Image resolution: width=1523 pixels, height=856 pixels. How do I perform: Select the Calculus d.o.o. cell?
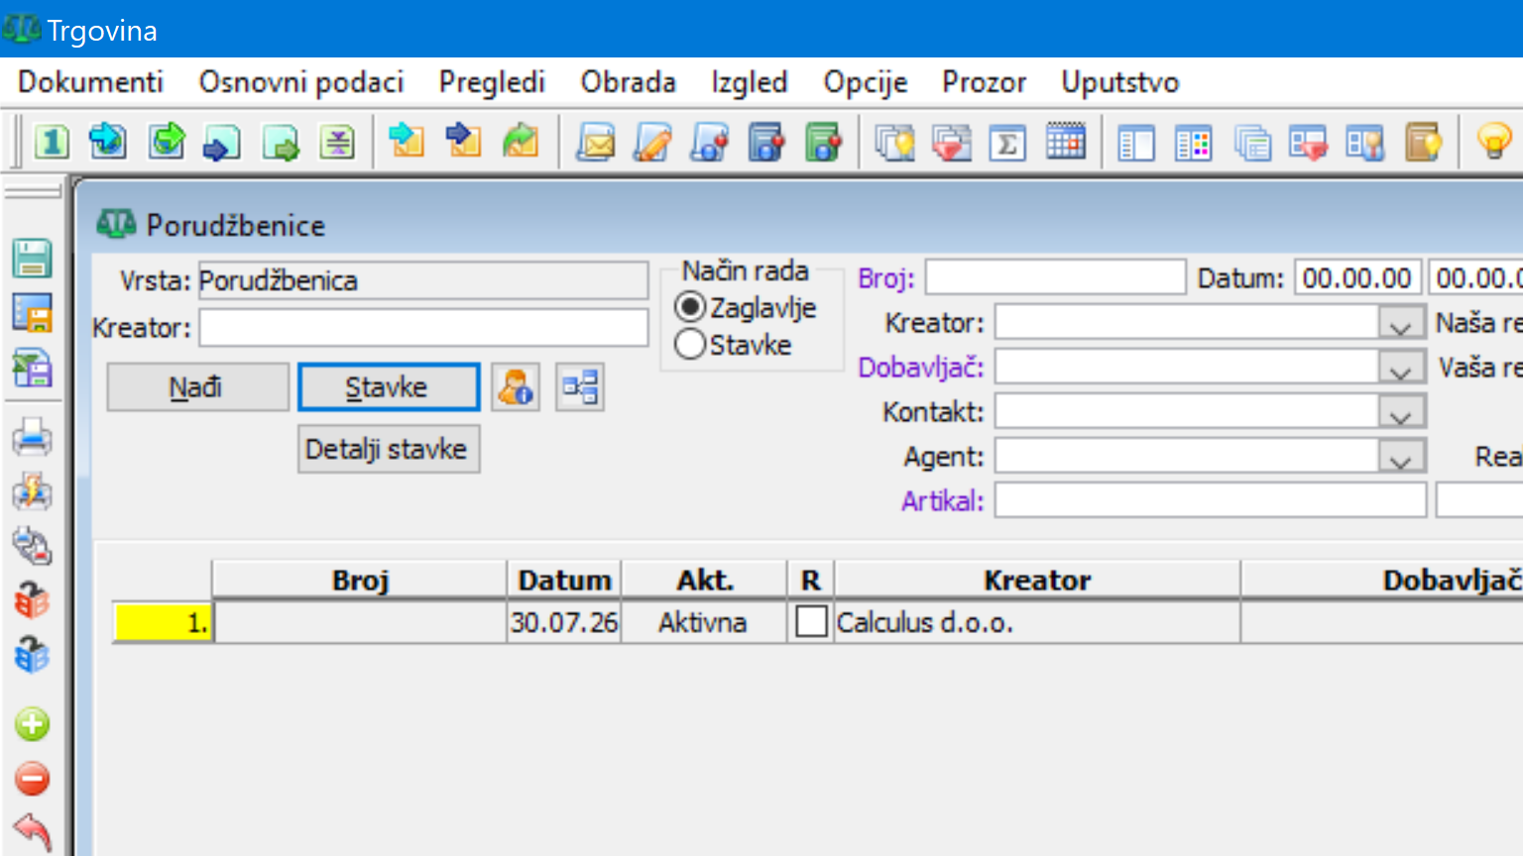(x=1036, y=622)
